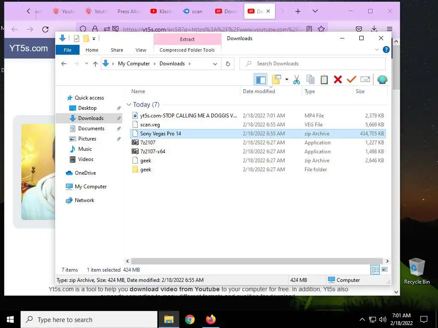Screen dimensions: 438x328
Task: Toggle the navigation pane toolbar button
Action: (260, 80)
